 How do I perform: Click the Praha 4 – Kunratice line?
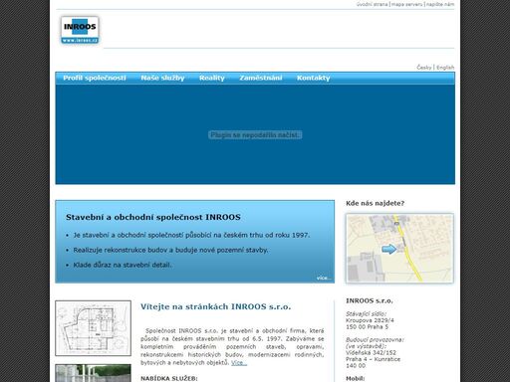[x=373, y=359]
